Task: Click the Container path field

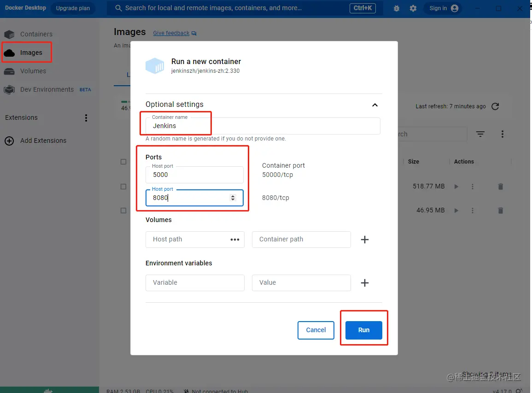Action: [x=301, y=239]
